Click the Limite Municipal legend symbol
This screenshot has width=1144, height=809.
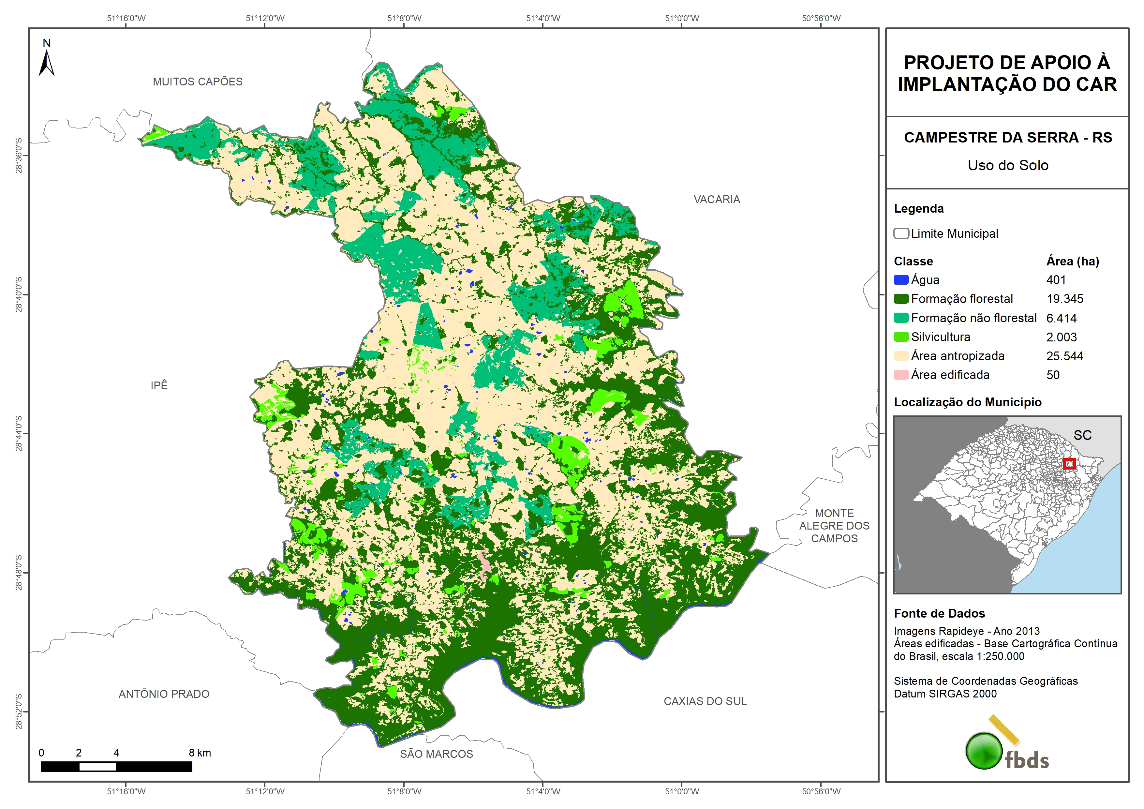(x=901, y=233)
